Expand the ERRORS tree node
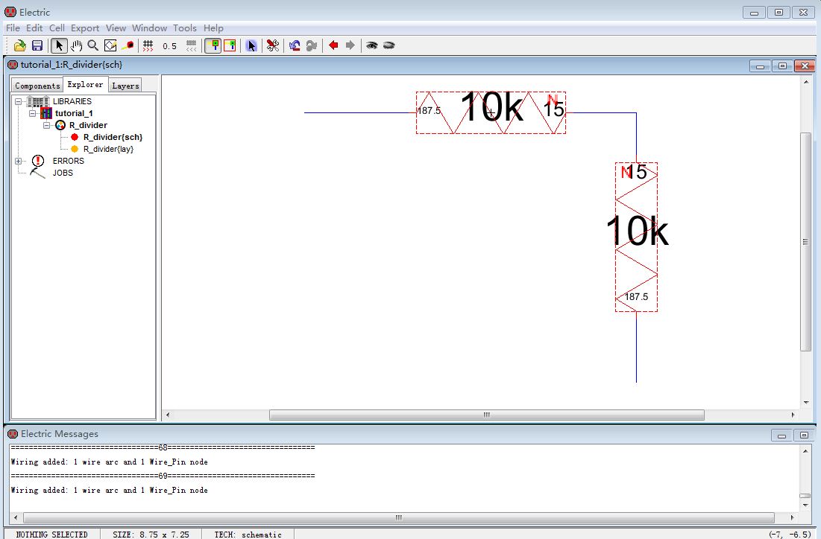 tap(19, 161)
